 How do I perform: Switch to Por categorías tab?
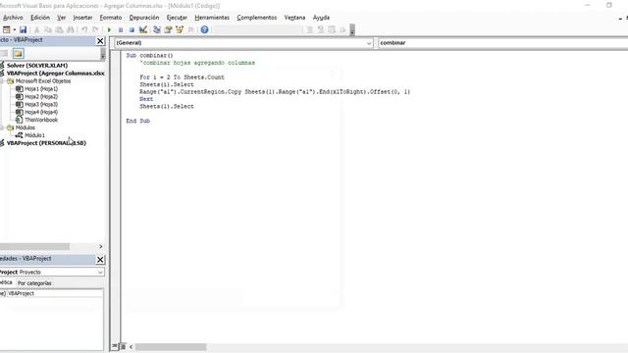click(x=34, y=283)
